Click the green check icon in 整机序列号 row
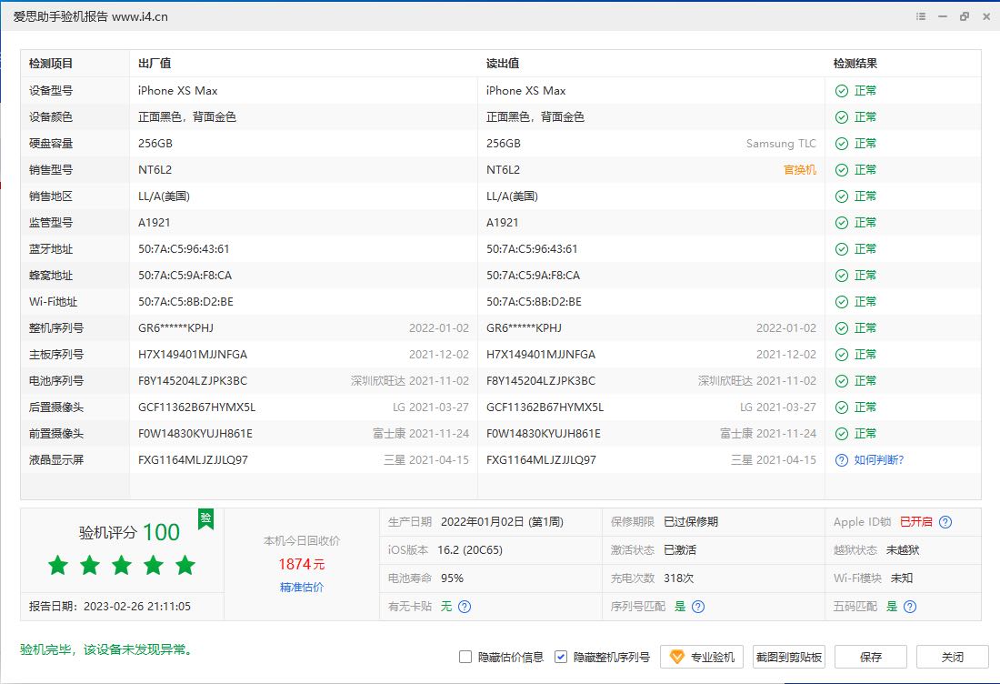This screenshot has height=684, width=1000. (842, 328)
